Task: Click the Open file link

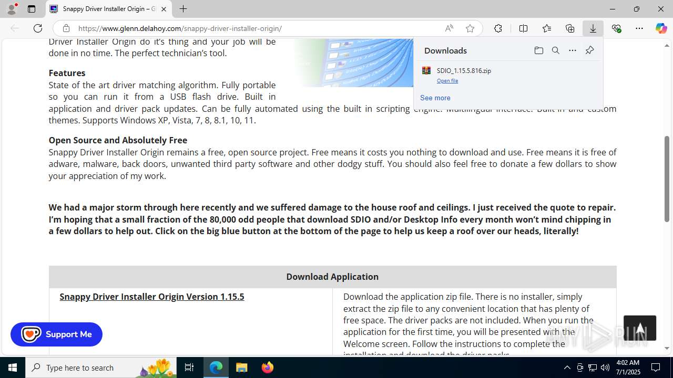Action: (447, 80)
